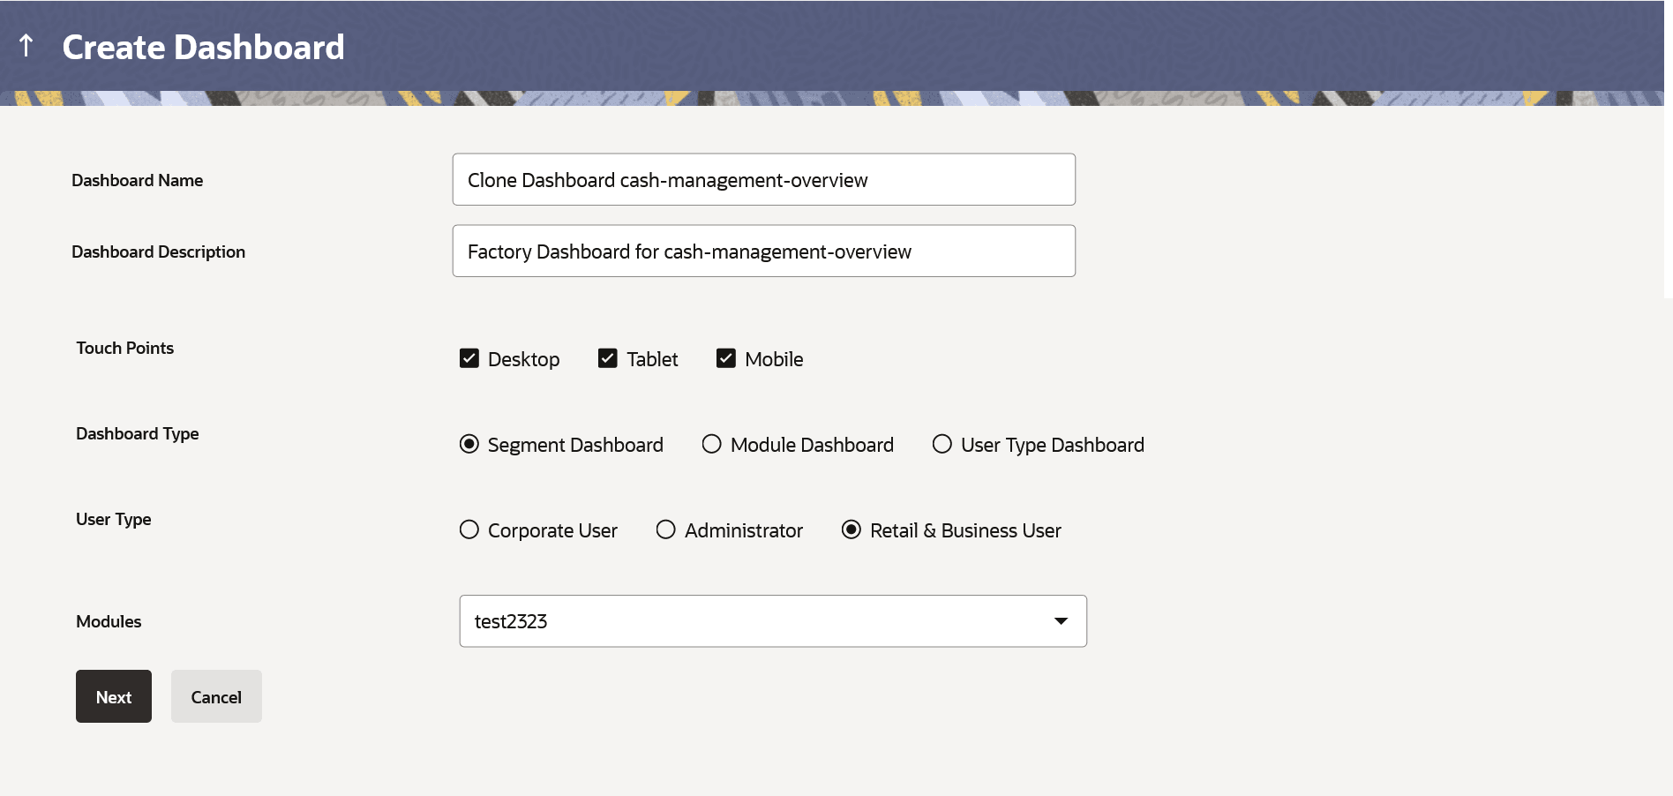The width and height of the screenshot is (1673, 796).
Task: Choose the Administrator user type
Action: coord(665,529)
